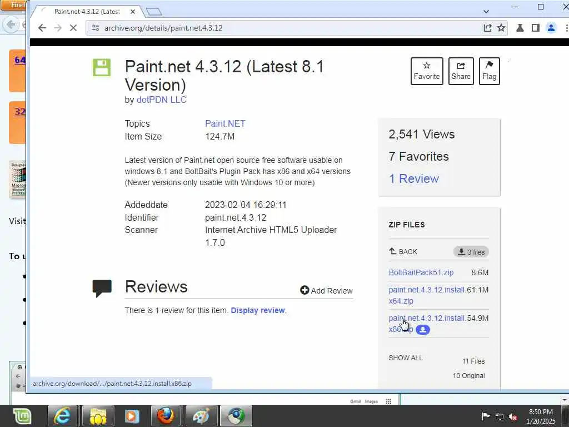
Task: Click the Addeddate value 2023-02-04 16:29:11
Action: 246,205
